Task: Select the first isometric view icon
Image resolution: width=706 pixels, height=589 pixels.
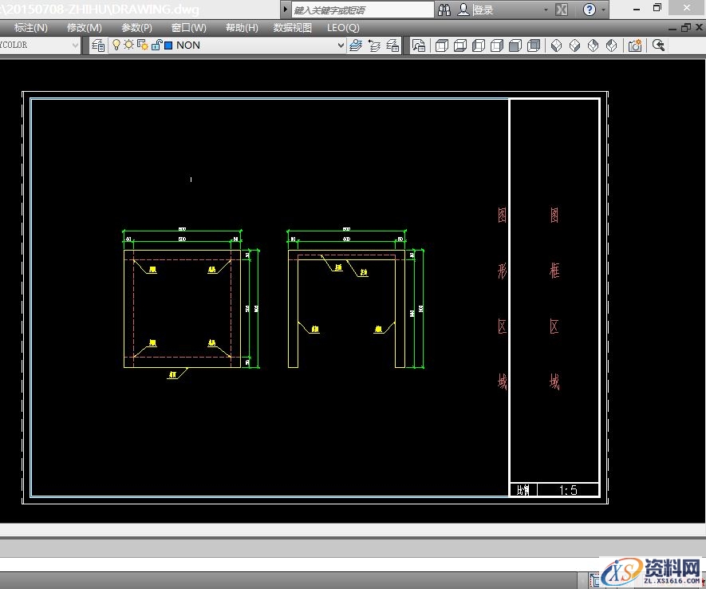Action: [557, 45]
